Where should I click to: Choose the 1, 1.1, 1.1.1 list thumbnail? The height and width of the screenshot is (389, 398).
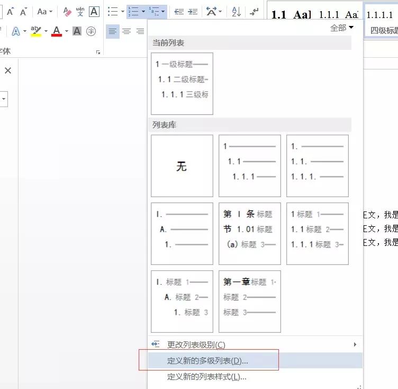point(249,166)
